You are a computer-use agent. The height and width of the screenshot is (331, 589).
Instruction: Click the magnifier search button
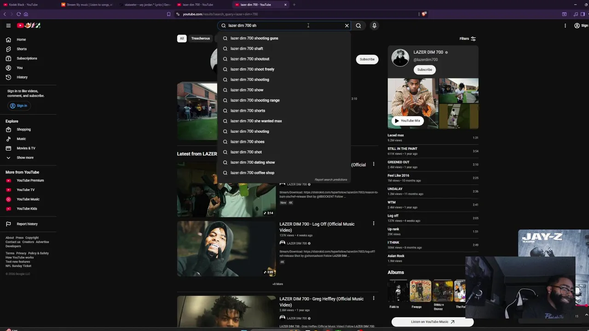(x=358, y=26)
